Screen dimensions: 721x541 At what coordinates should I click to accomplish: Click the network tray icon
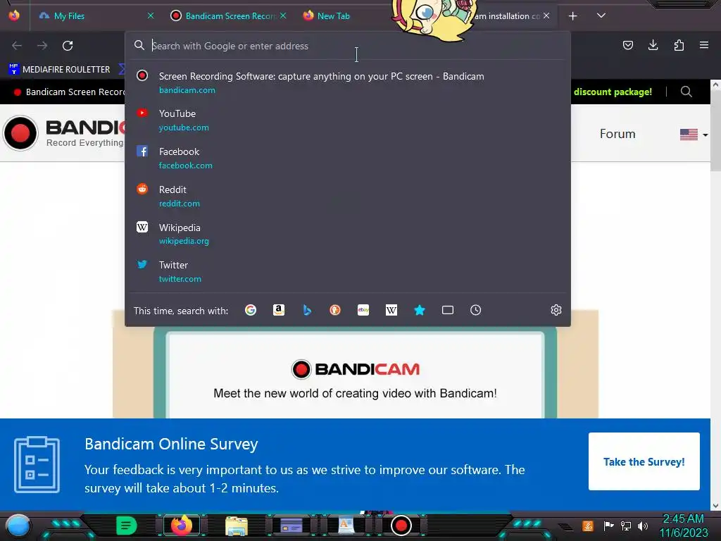pyautogui.click(x=626, y=526)
